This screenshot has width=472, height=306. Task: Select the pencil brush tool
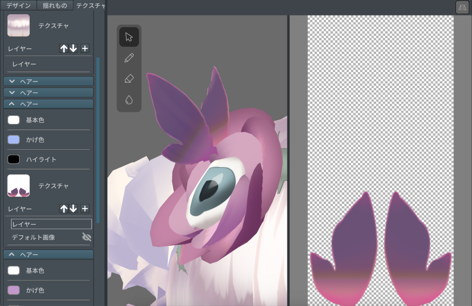tap(129, 58)
